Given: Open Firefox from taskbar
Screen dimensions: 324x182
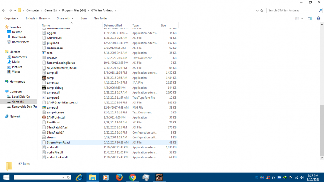Looking at the screenshot, I should [119, 177].
